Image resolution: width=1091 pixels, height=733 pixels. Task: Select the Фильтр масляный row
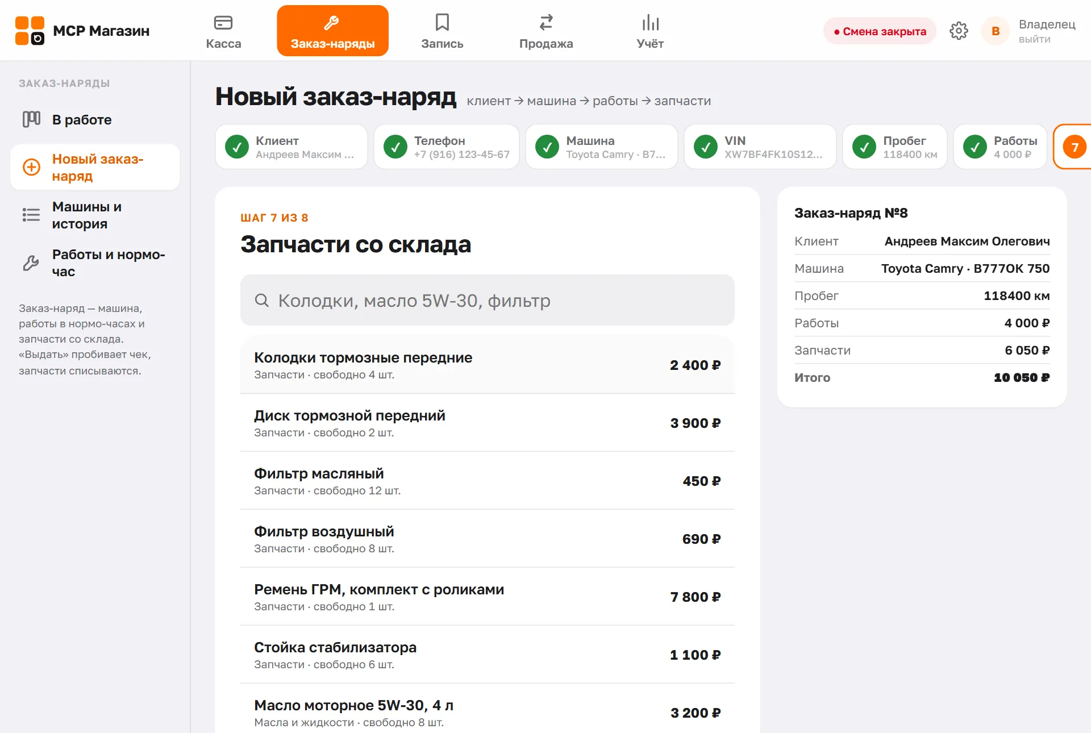tap(488, 481)
